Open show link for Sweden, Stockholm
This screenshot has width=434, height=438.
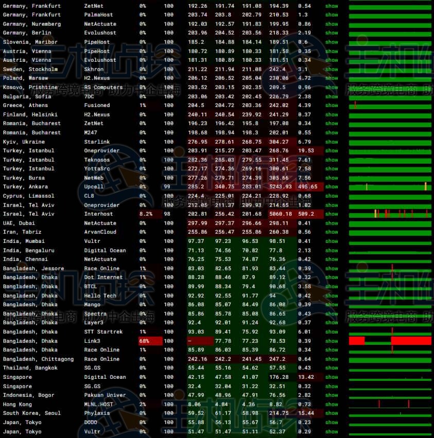(332, 69)
